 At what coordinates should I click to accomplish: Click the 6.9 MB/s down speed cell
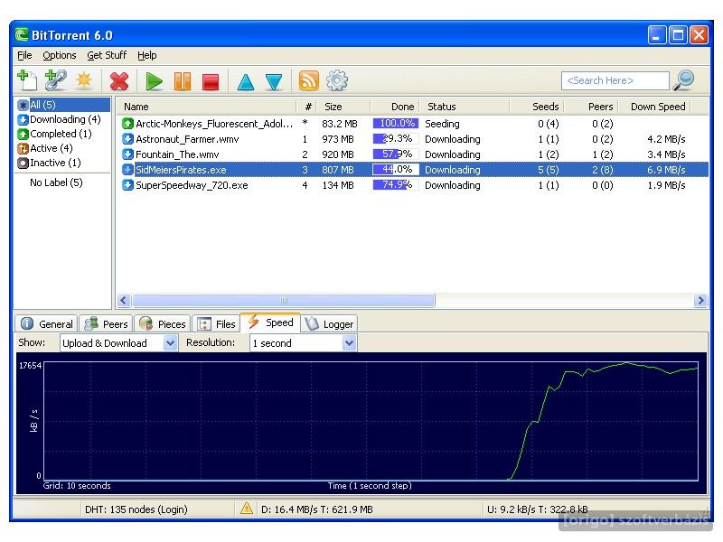[666, 170]
